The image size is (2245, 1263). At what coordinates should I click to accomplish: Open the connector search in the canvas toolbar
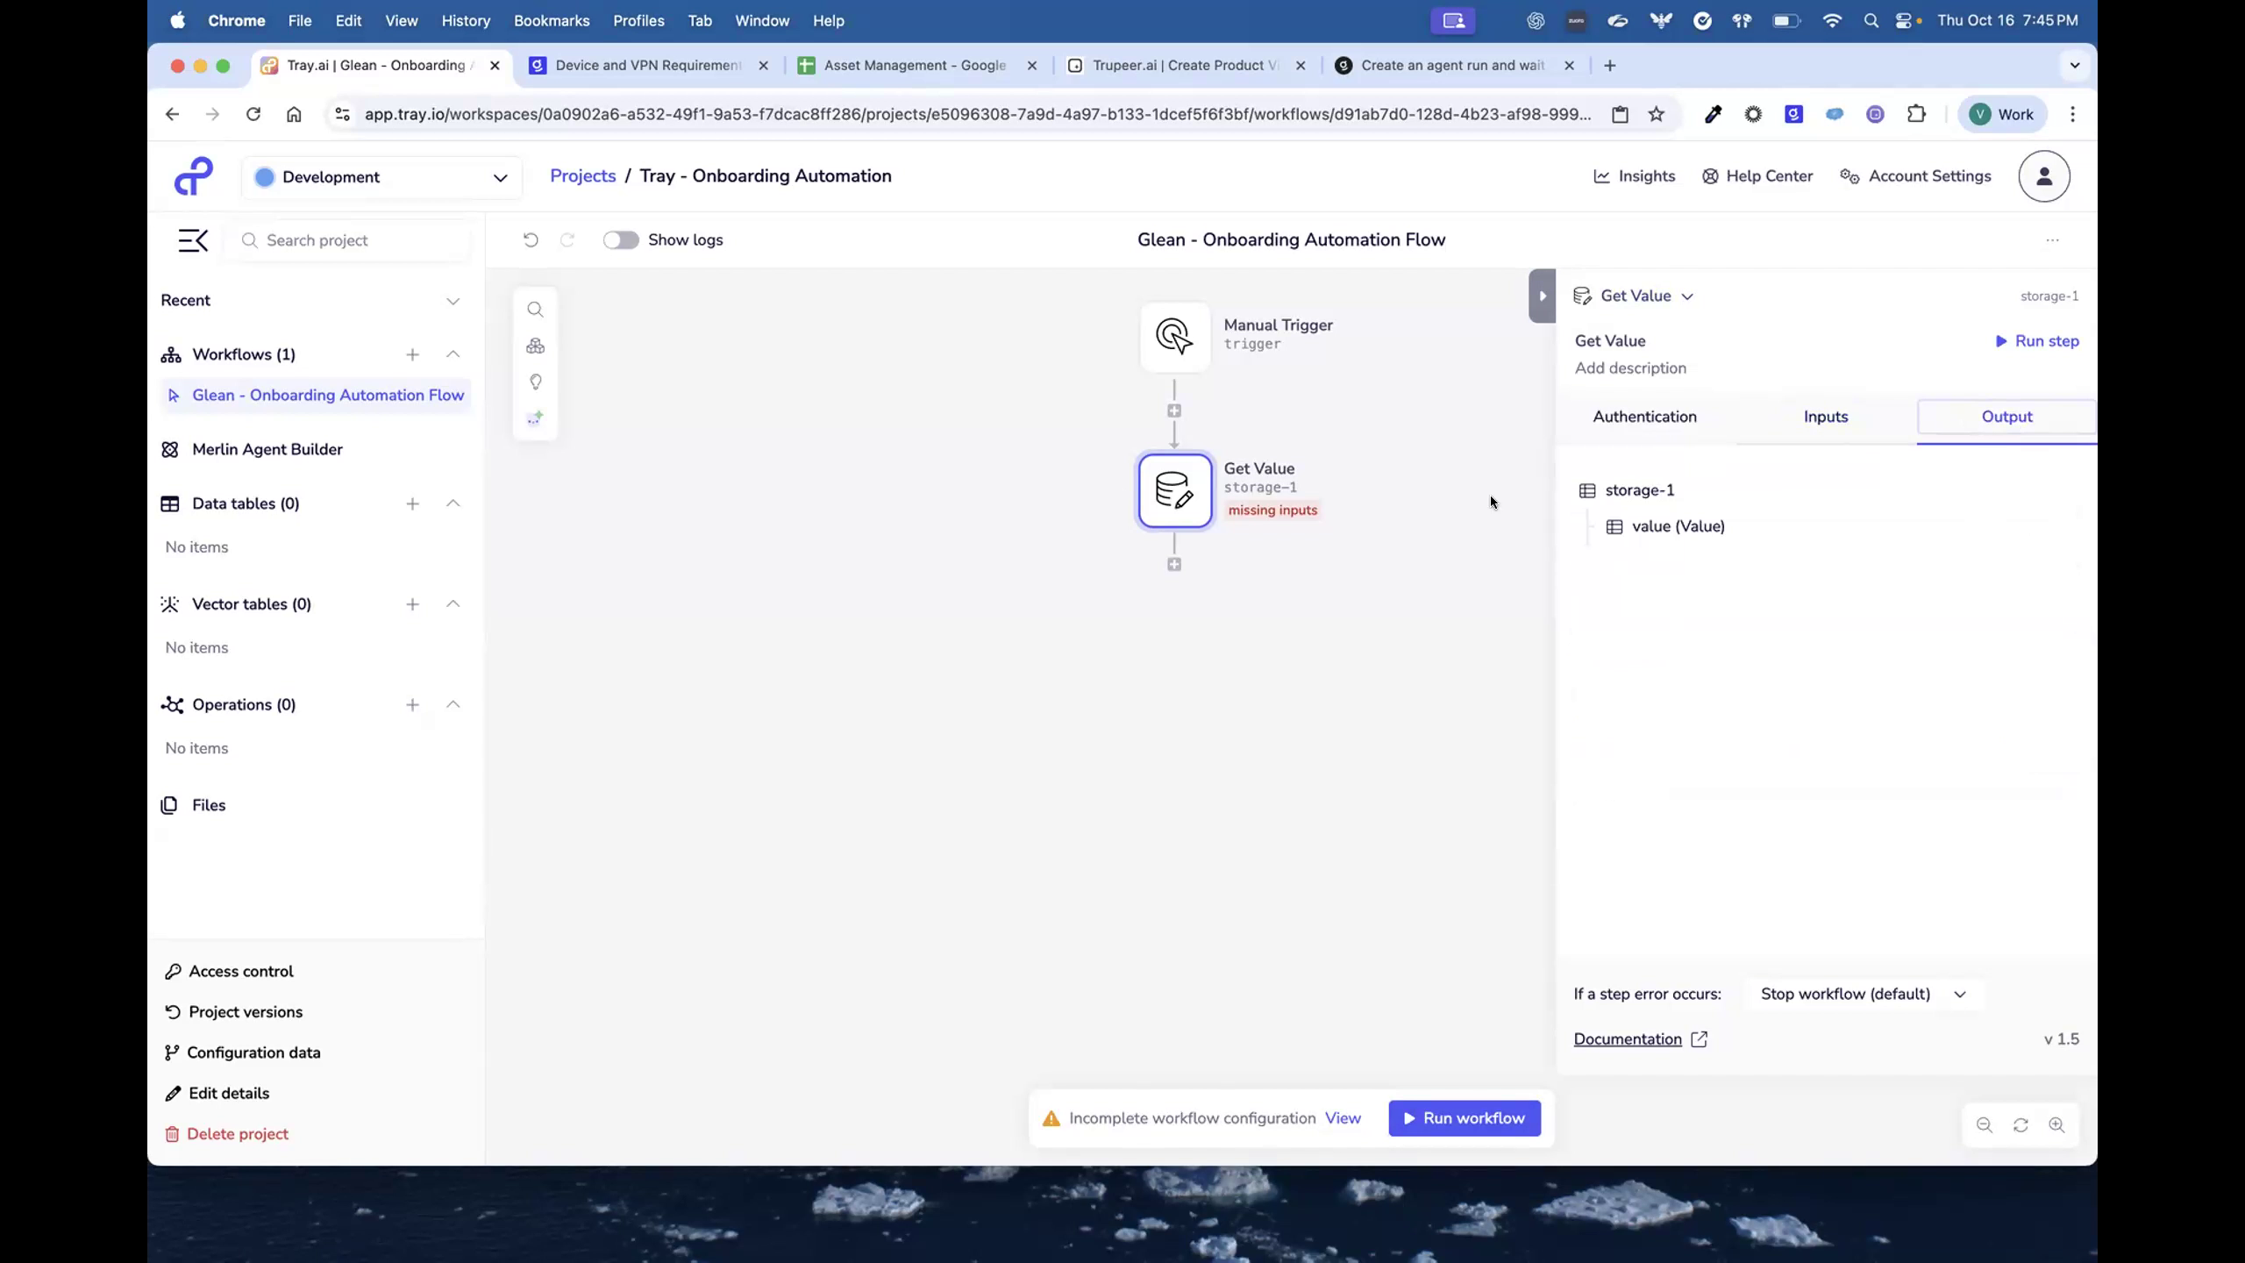pos(535,309)
